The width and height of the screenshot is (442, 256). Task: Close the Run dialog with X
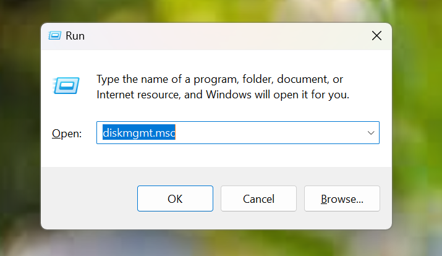click(376, 36)
